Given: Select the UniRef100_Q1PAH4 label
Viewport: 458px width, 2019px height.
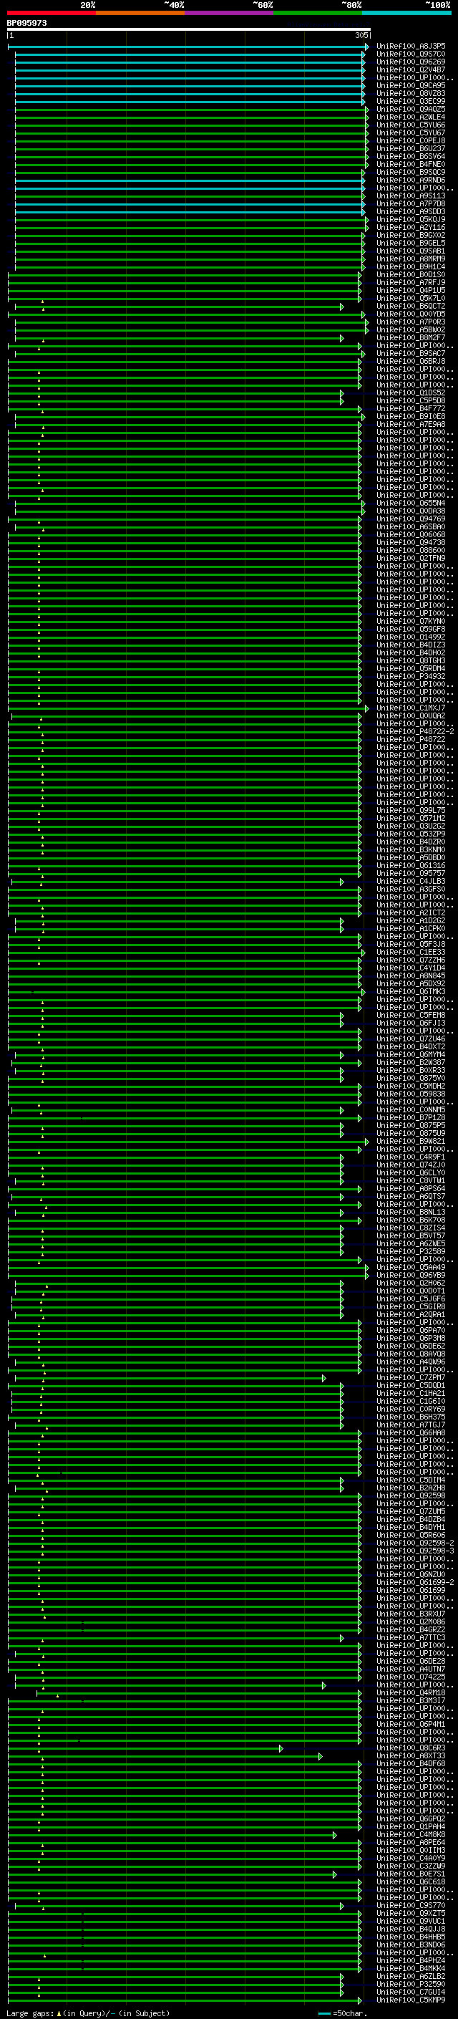Looking at the screenshot, I should tap(411, 1826).
